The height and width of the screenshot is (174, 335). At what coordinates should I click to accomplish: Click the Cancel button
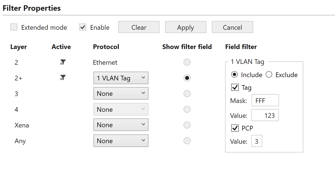coord(233,27)
